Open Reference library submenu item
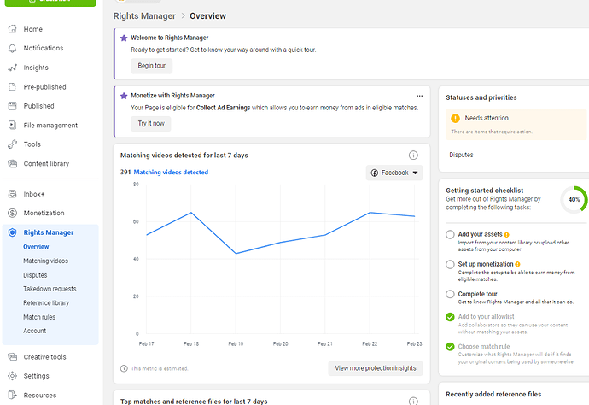Screen dimensions: 589x405 46,303
